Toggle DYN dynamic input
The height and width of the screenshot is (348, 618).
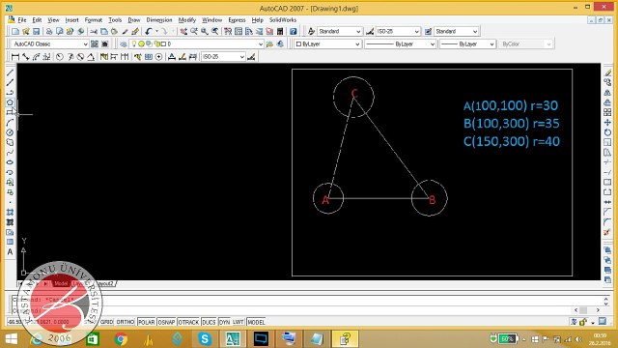click(x=224, y=322)
